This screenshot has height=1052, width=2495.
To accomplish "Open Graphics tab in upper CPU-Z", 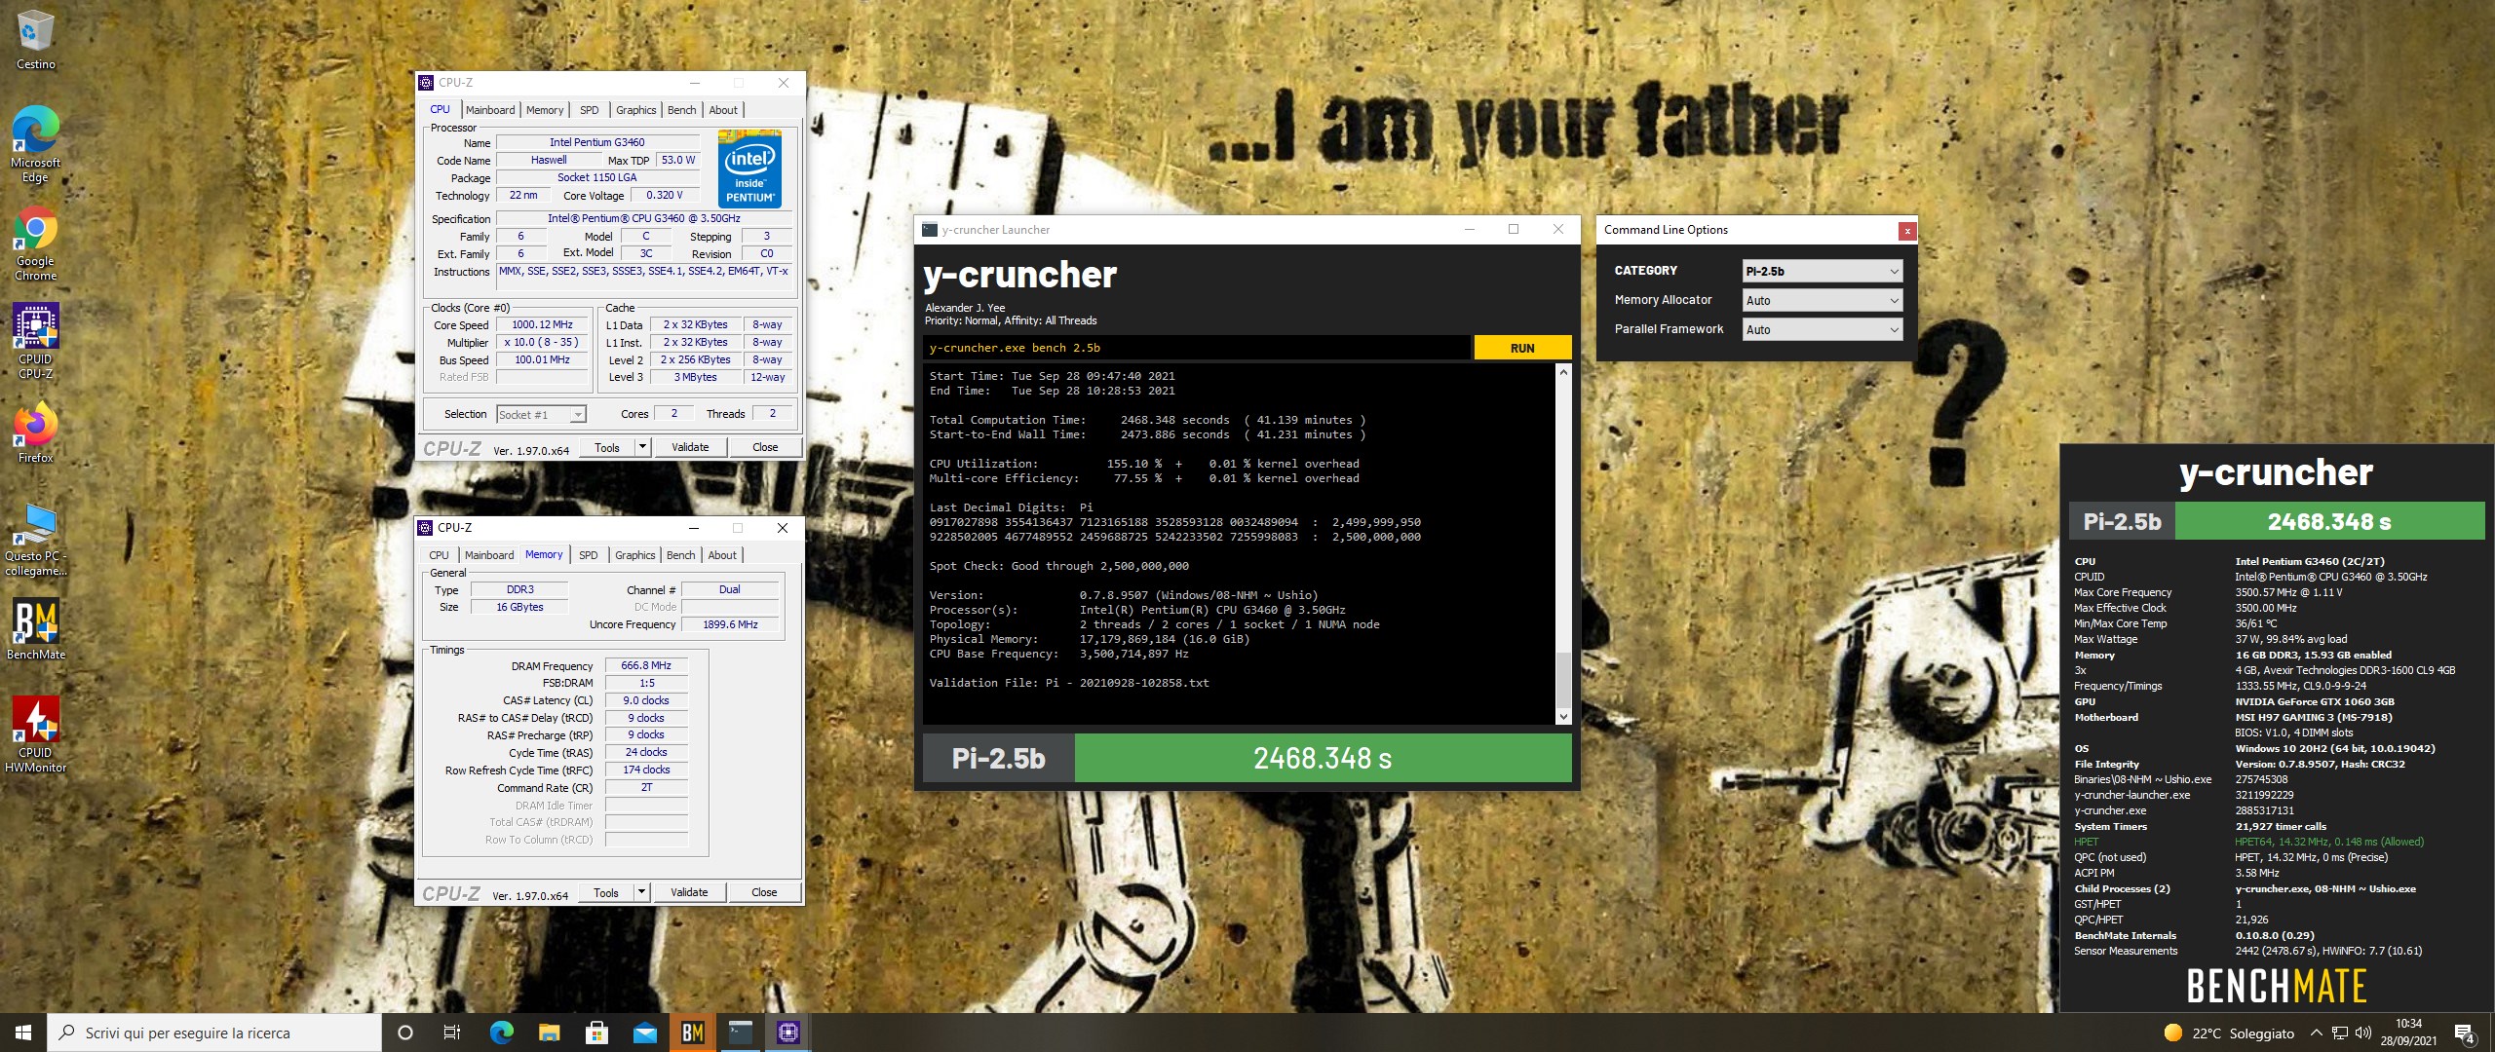I will pyautogui.click(x=636, y=110).
